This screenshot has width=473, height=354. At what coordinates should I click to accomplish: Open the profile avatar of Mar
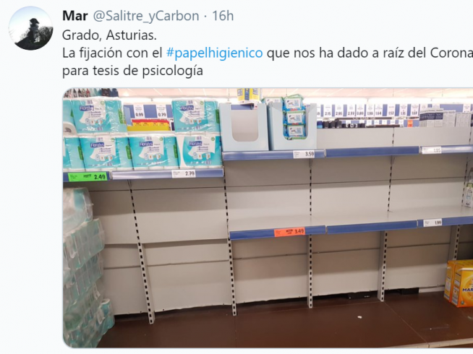(x=30, y=28)
